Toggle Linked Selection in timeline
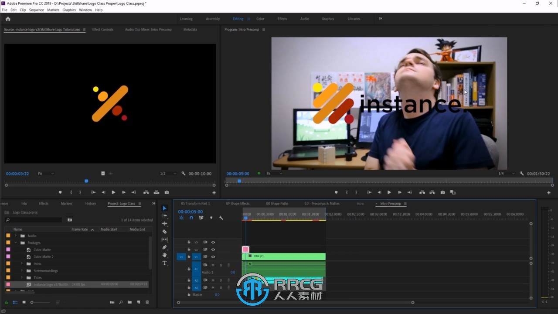Screen dimensions: 558x314 pyautogui.click(x=201, y=218)
